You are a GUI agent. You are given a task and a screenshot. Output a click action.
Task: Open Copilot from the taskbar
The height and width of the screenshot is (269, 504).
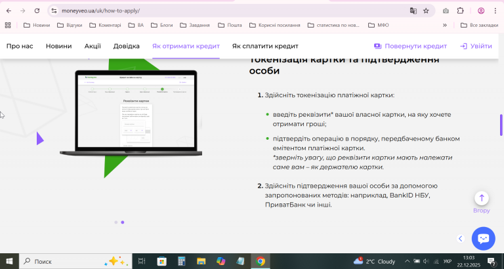pyautogui.click(x=220, y=261)
